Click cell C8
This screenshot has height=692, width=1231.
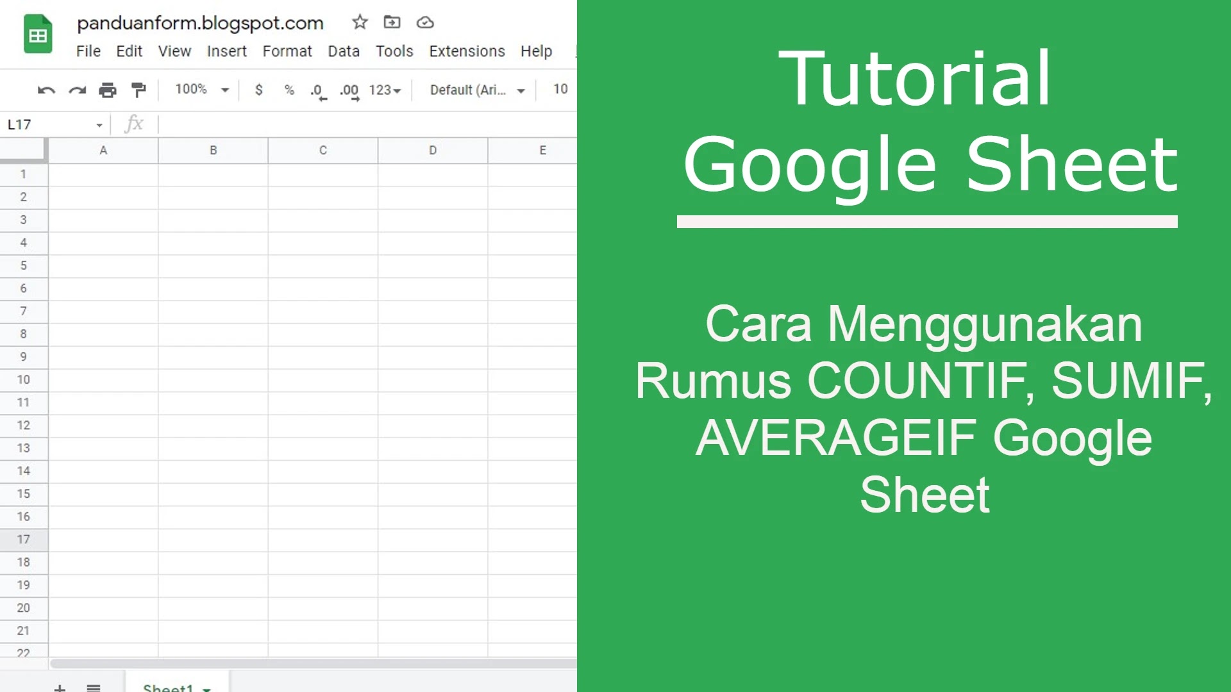(x=323, y=334)
